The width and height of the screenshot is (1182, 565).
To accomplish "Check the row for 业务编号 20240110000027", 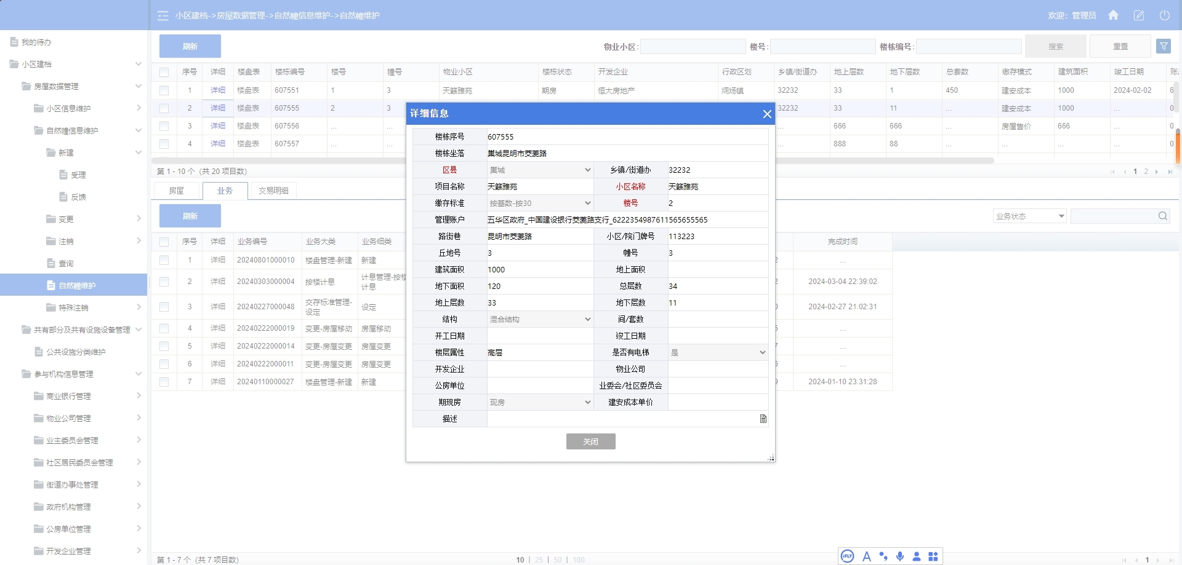I will click(164, 382).
